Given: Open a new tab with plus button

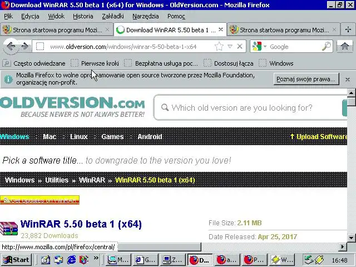Looking at the screenshot, I should coord(348,29).
